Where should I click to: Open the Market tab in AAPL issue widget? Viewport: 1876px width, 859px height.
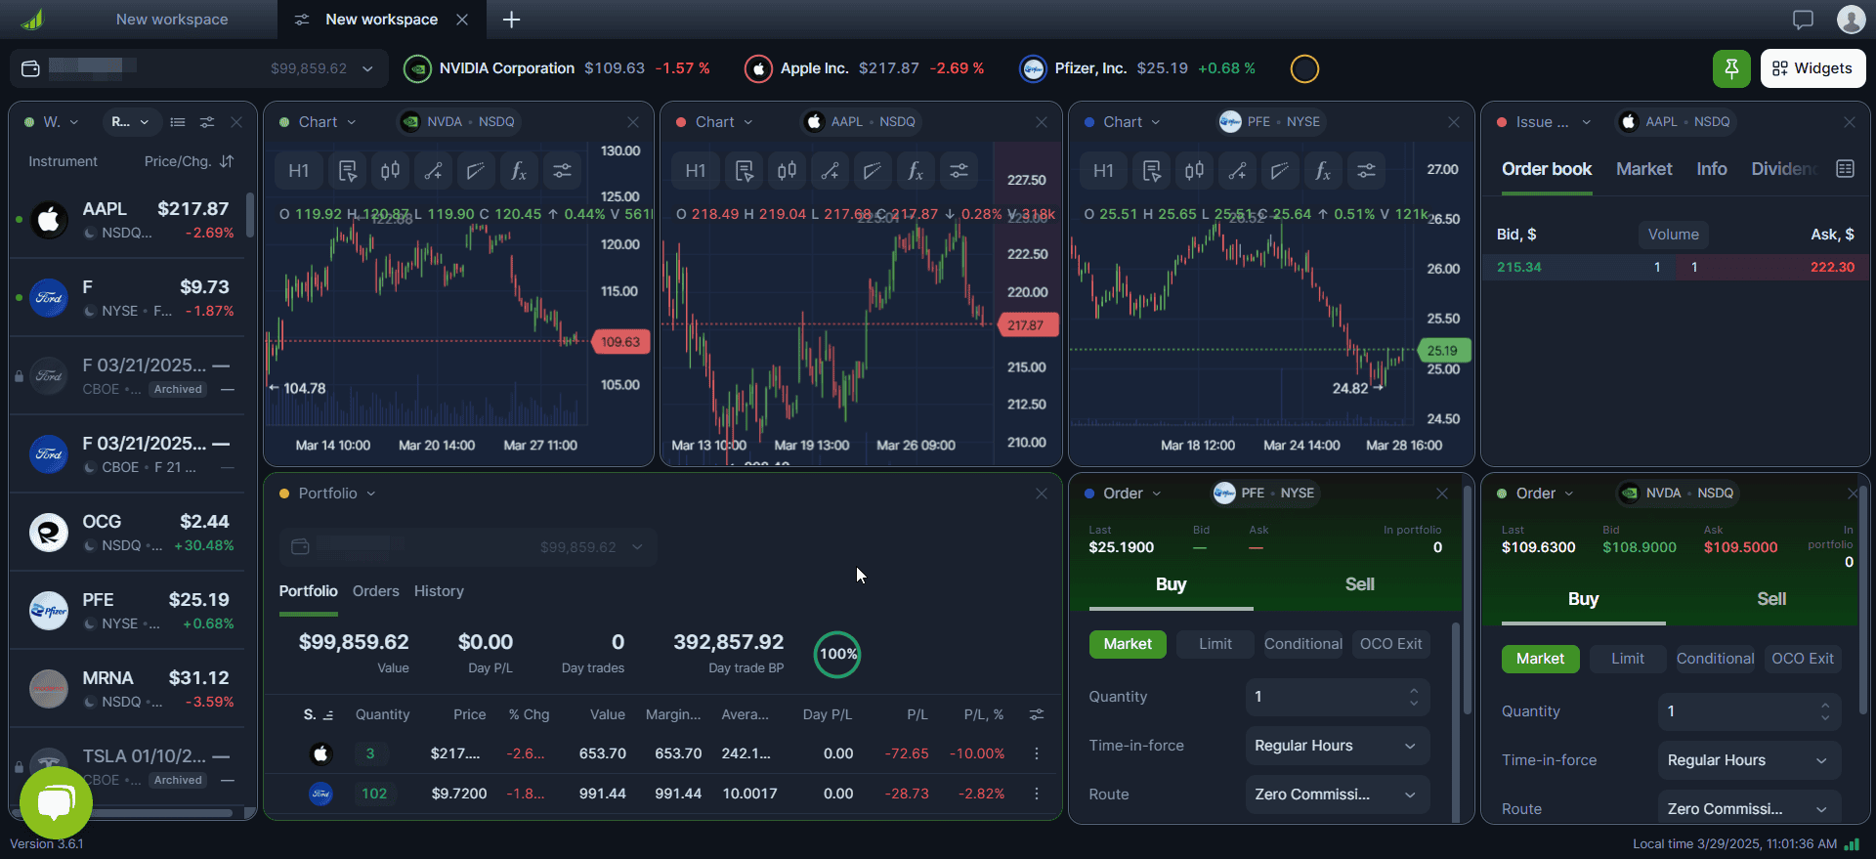(x=1643, y=169)
